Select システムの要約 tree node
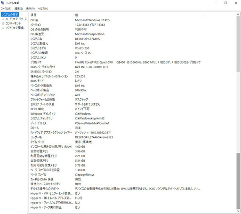This screenshot has width=241, height=214. 10,15
